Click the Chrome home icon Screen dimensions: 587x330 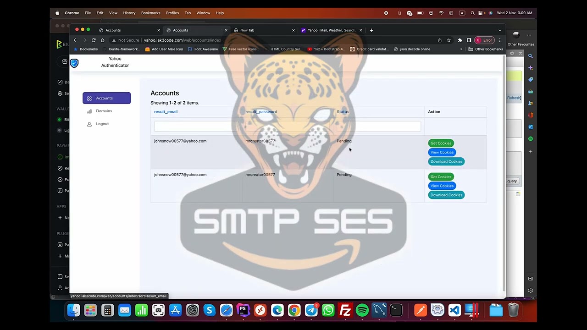pos(102,40)
